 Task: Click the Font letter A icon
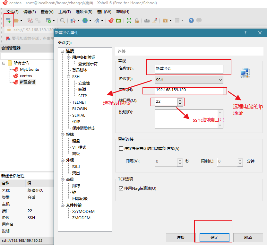pyautogui.click(x=97, y=21)
